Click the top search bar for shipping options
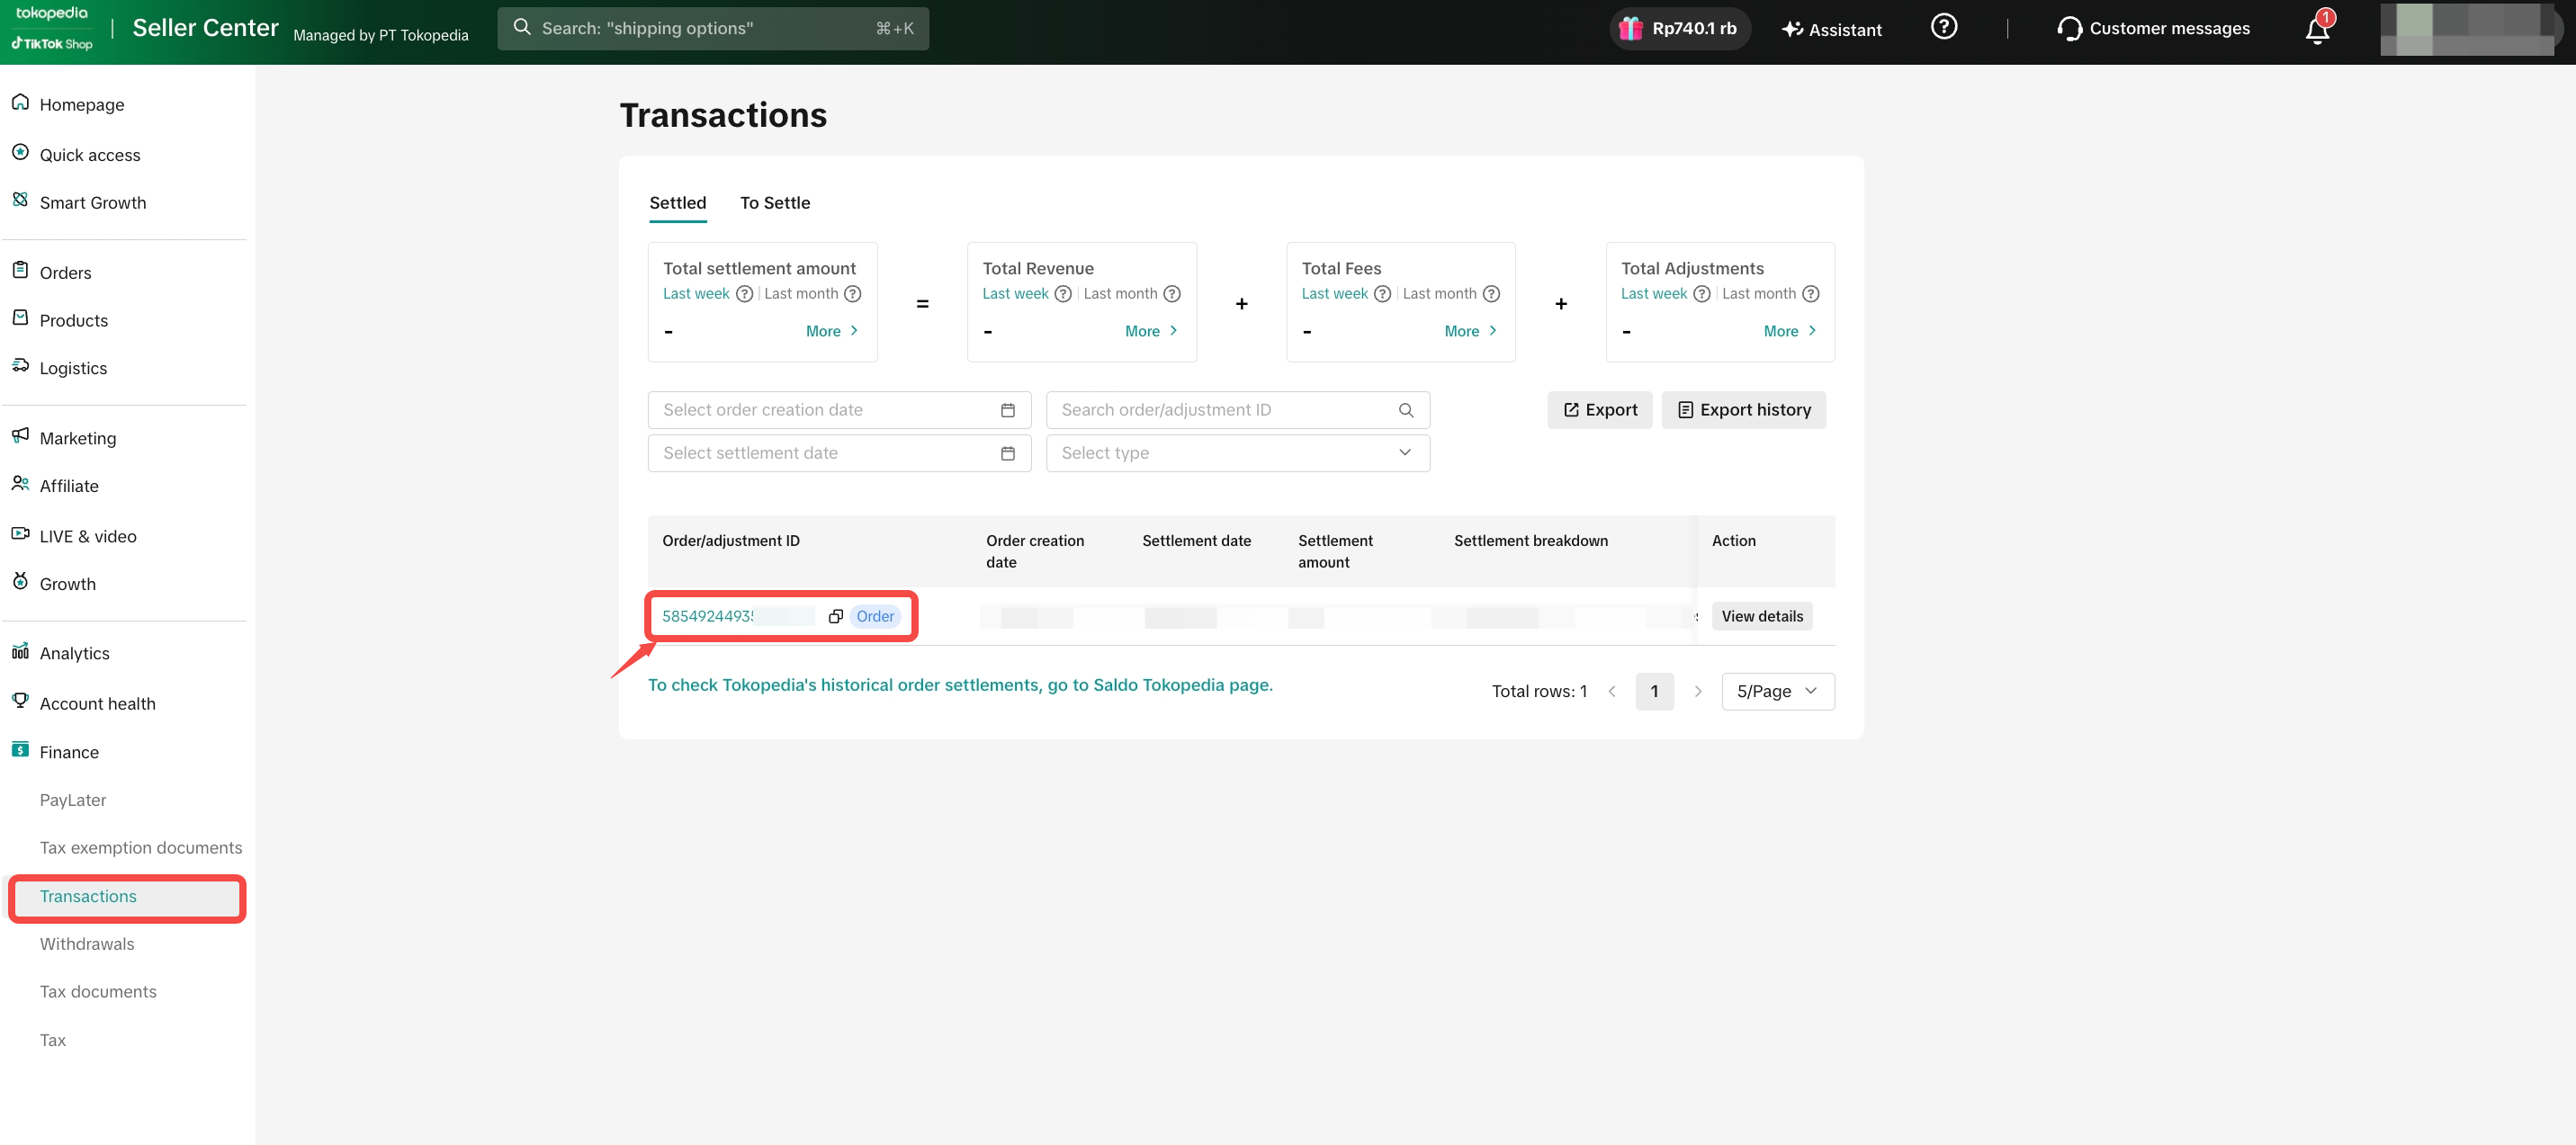Image resolution: width=2576 pixels, height=1145 pixels. 712,28
